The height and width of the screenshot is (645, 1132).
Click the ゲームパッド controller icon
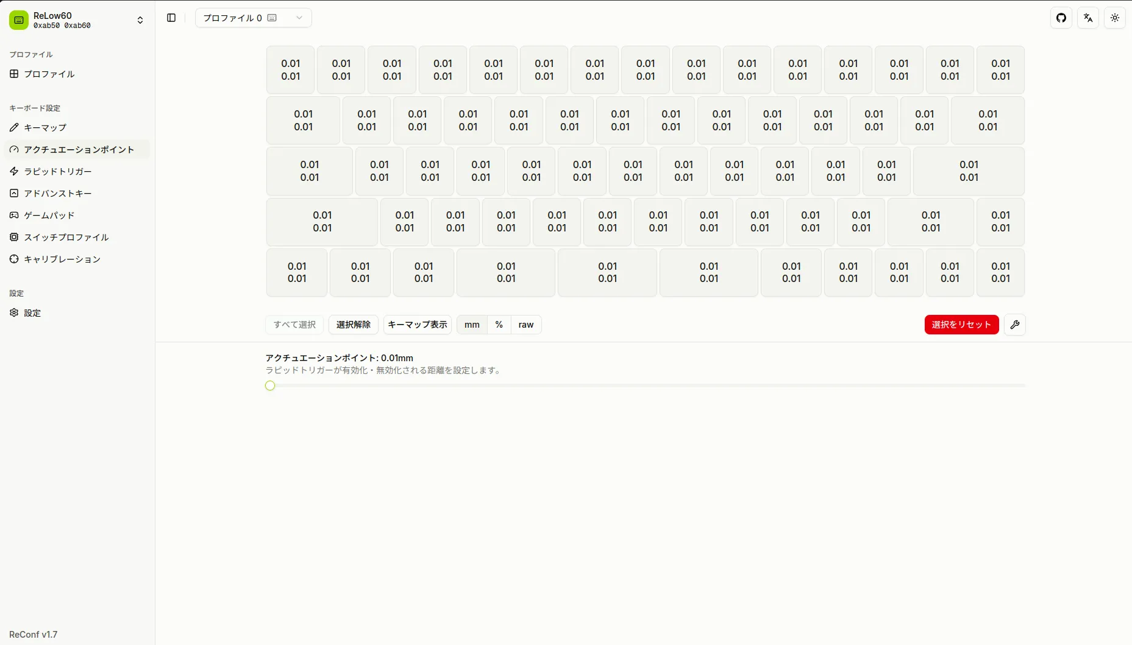14,215
